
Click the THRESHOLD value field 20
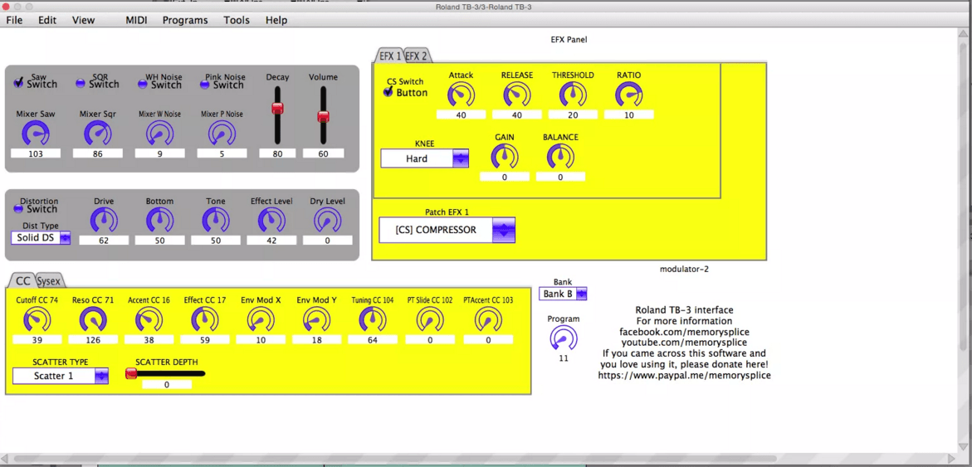tap(573, 115)
